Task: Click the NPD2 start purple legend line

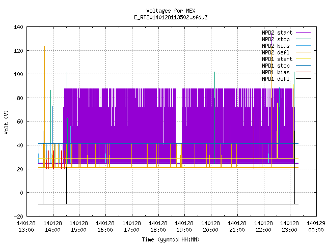Action: coord(303,33)
